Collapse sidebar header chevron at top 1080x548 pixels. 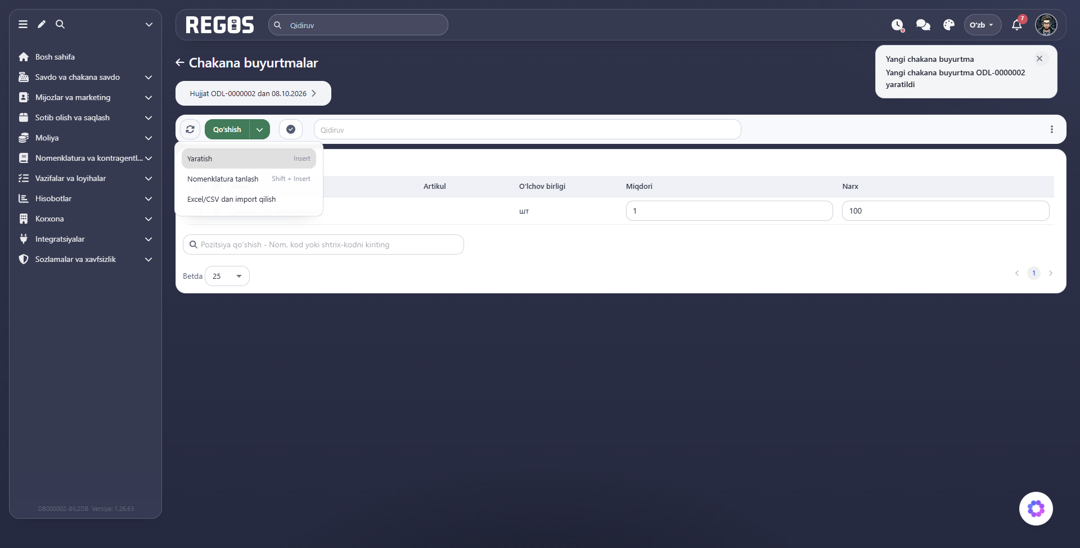[x=149, y=24]
